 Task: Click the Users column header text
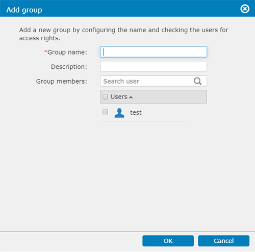pos(119,97)
